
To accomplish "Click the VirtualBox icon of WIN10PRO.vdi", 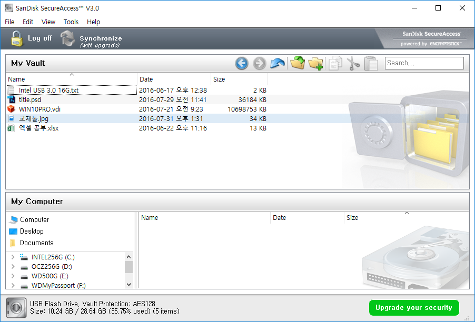I will pos(11,109).
